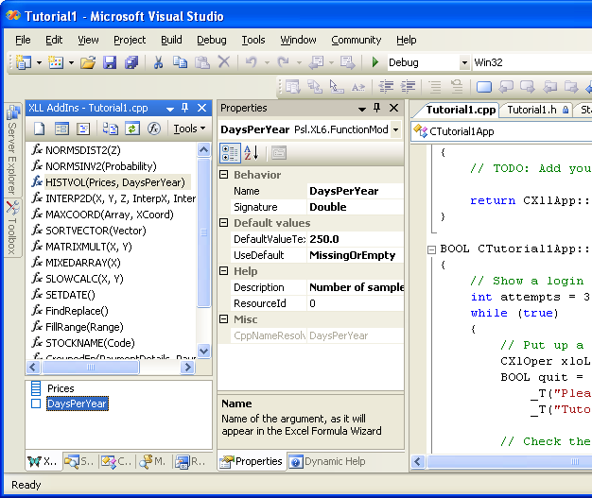592x498 pixels.
Task: Switch to the Tutorial1.h tab
Action: [x=531, y=110]
